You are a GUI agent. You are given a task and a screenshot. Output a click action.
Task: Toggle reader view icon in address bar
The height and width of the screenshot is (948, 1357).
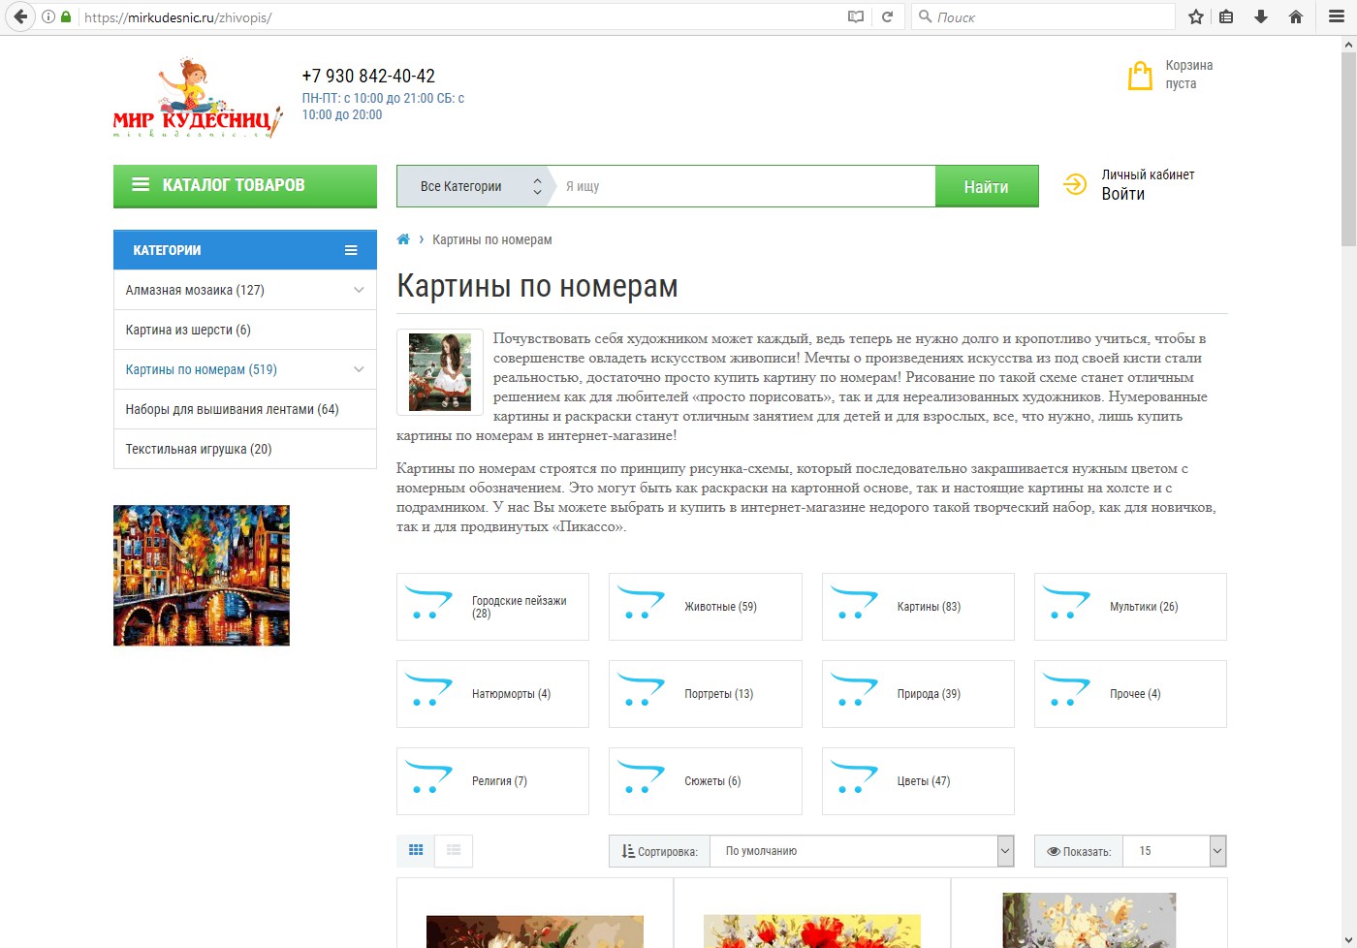tap(856, 16)
